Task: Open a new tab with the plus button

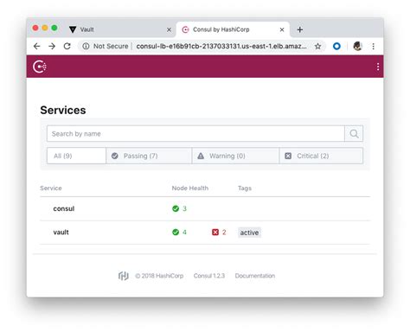Action: [x=300, y=29]
